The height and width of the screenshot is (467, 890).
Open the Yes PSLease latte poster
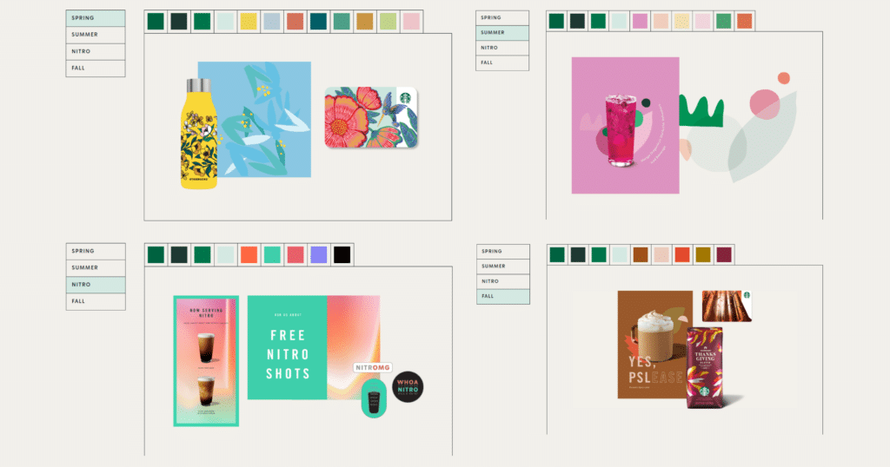pos(654,345)
